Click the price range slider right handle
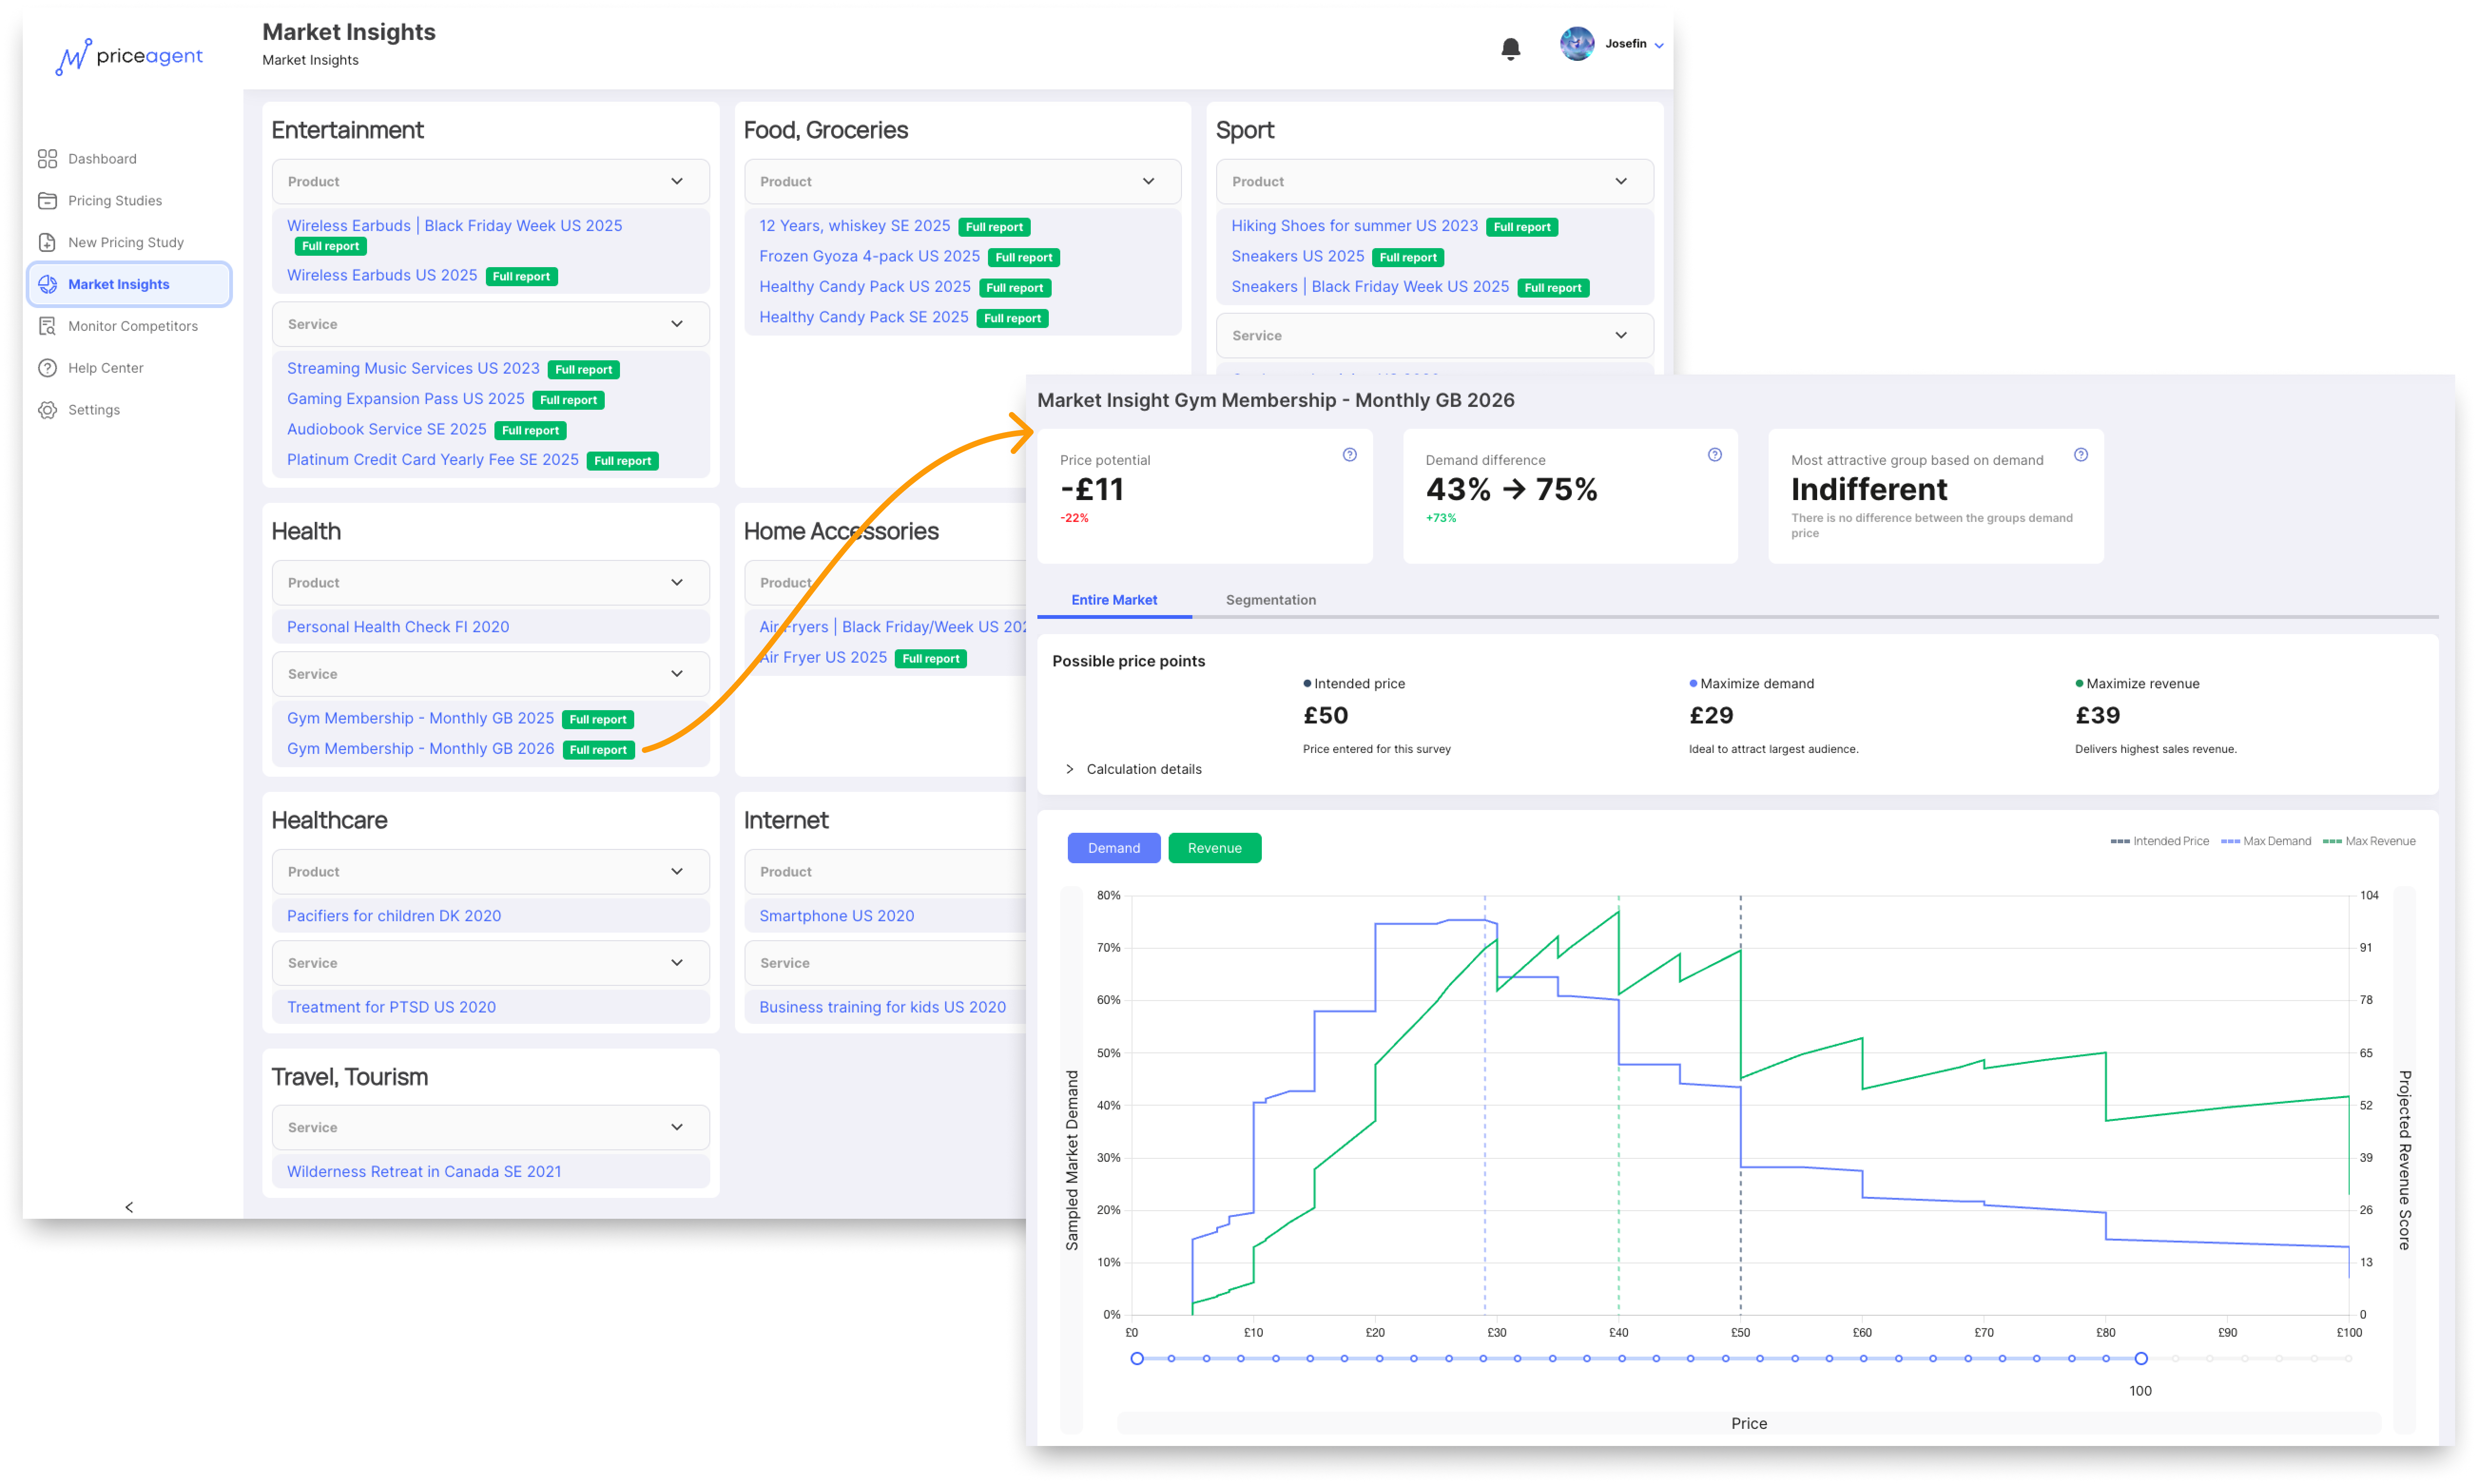2478x1484 pixels. [2140, 1358]
